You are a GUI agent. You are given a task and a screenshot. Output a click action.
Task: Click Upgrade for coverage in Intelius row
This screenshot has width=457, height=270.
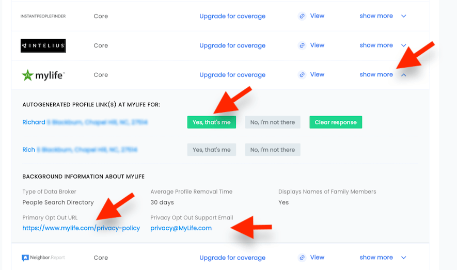pos(232,45)
